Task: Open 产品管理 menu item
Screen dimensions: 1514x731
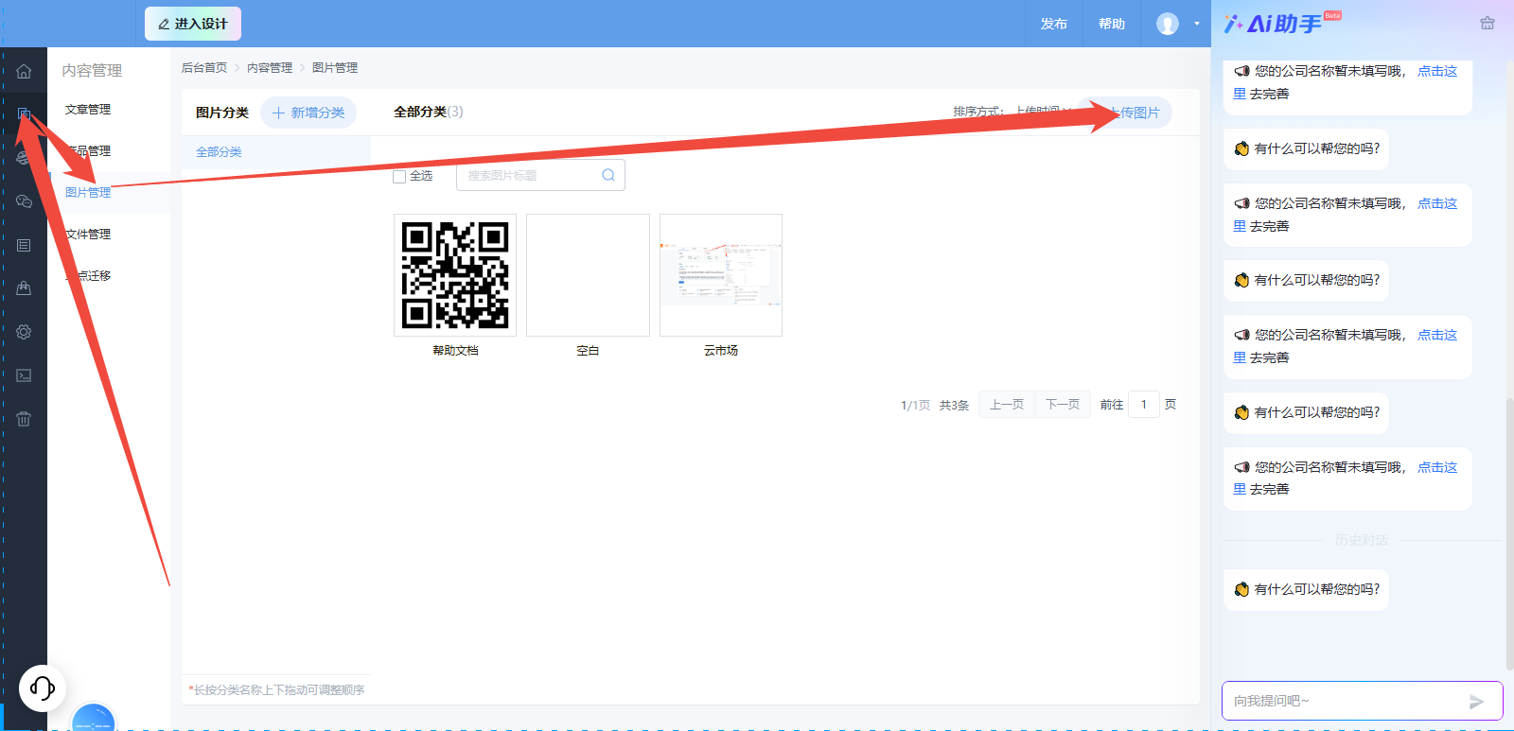Action: [88, 151]
